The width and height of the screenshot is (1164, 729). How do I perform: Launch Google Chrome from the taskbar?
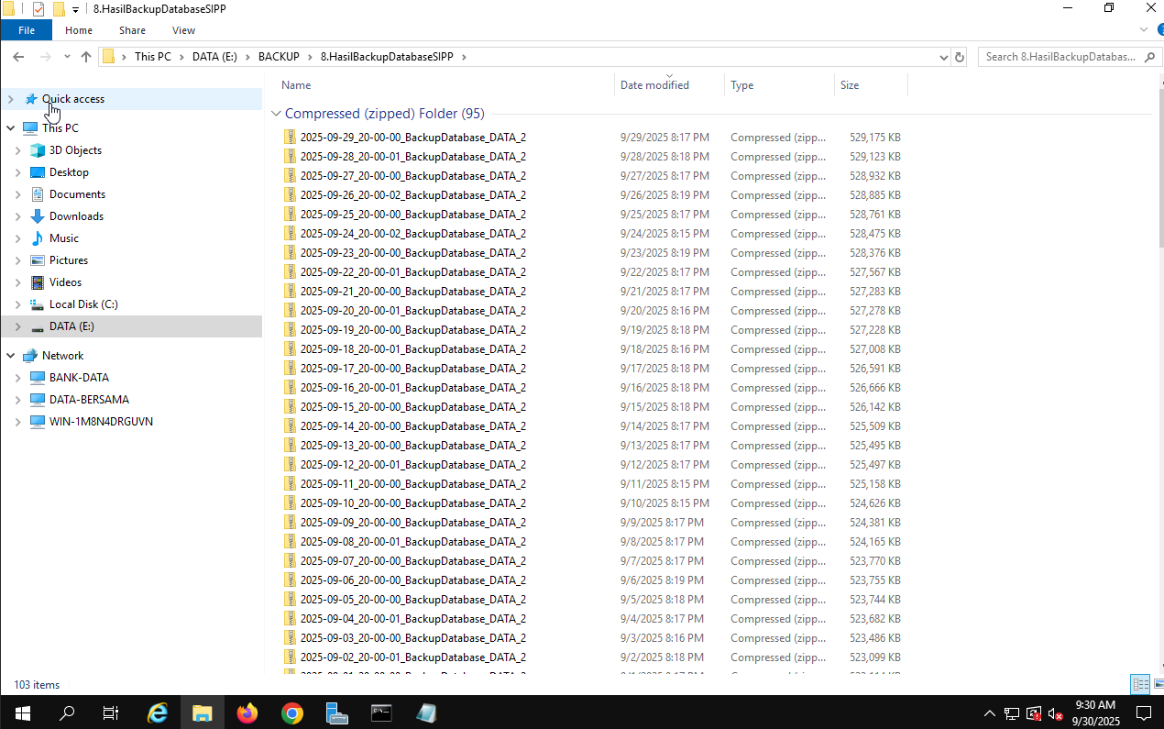coord(292,712)
